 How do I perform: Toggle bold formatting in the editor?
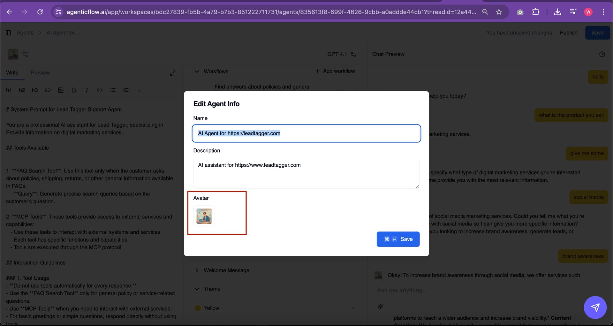pyautogui.click(x=74, y=90)
